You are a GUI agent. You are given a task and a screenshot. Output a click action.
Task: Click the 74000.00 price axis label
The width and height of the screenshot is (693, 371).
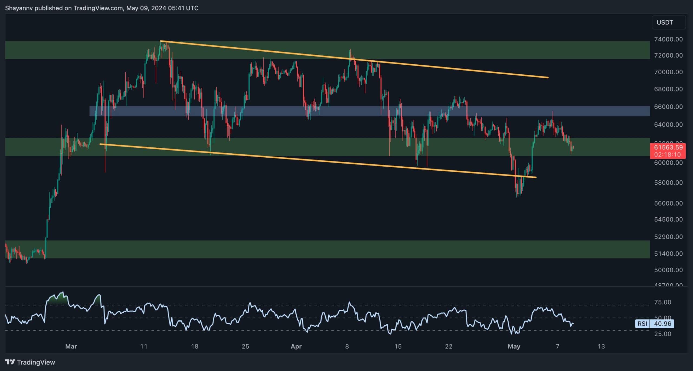pyautogui.click(x=668, y=39)
